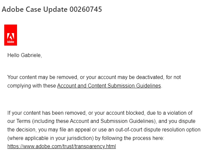
Task: Open the Account and Content Submission Guidelines link
Action: coord(109,86)
